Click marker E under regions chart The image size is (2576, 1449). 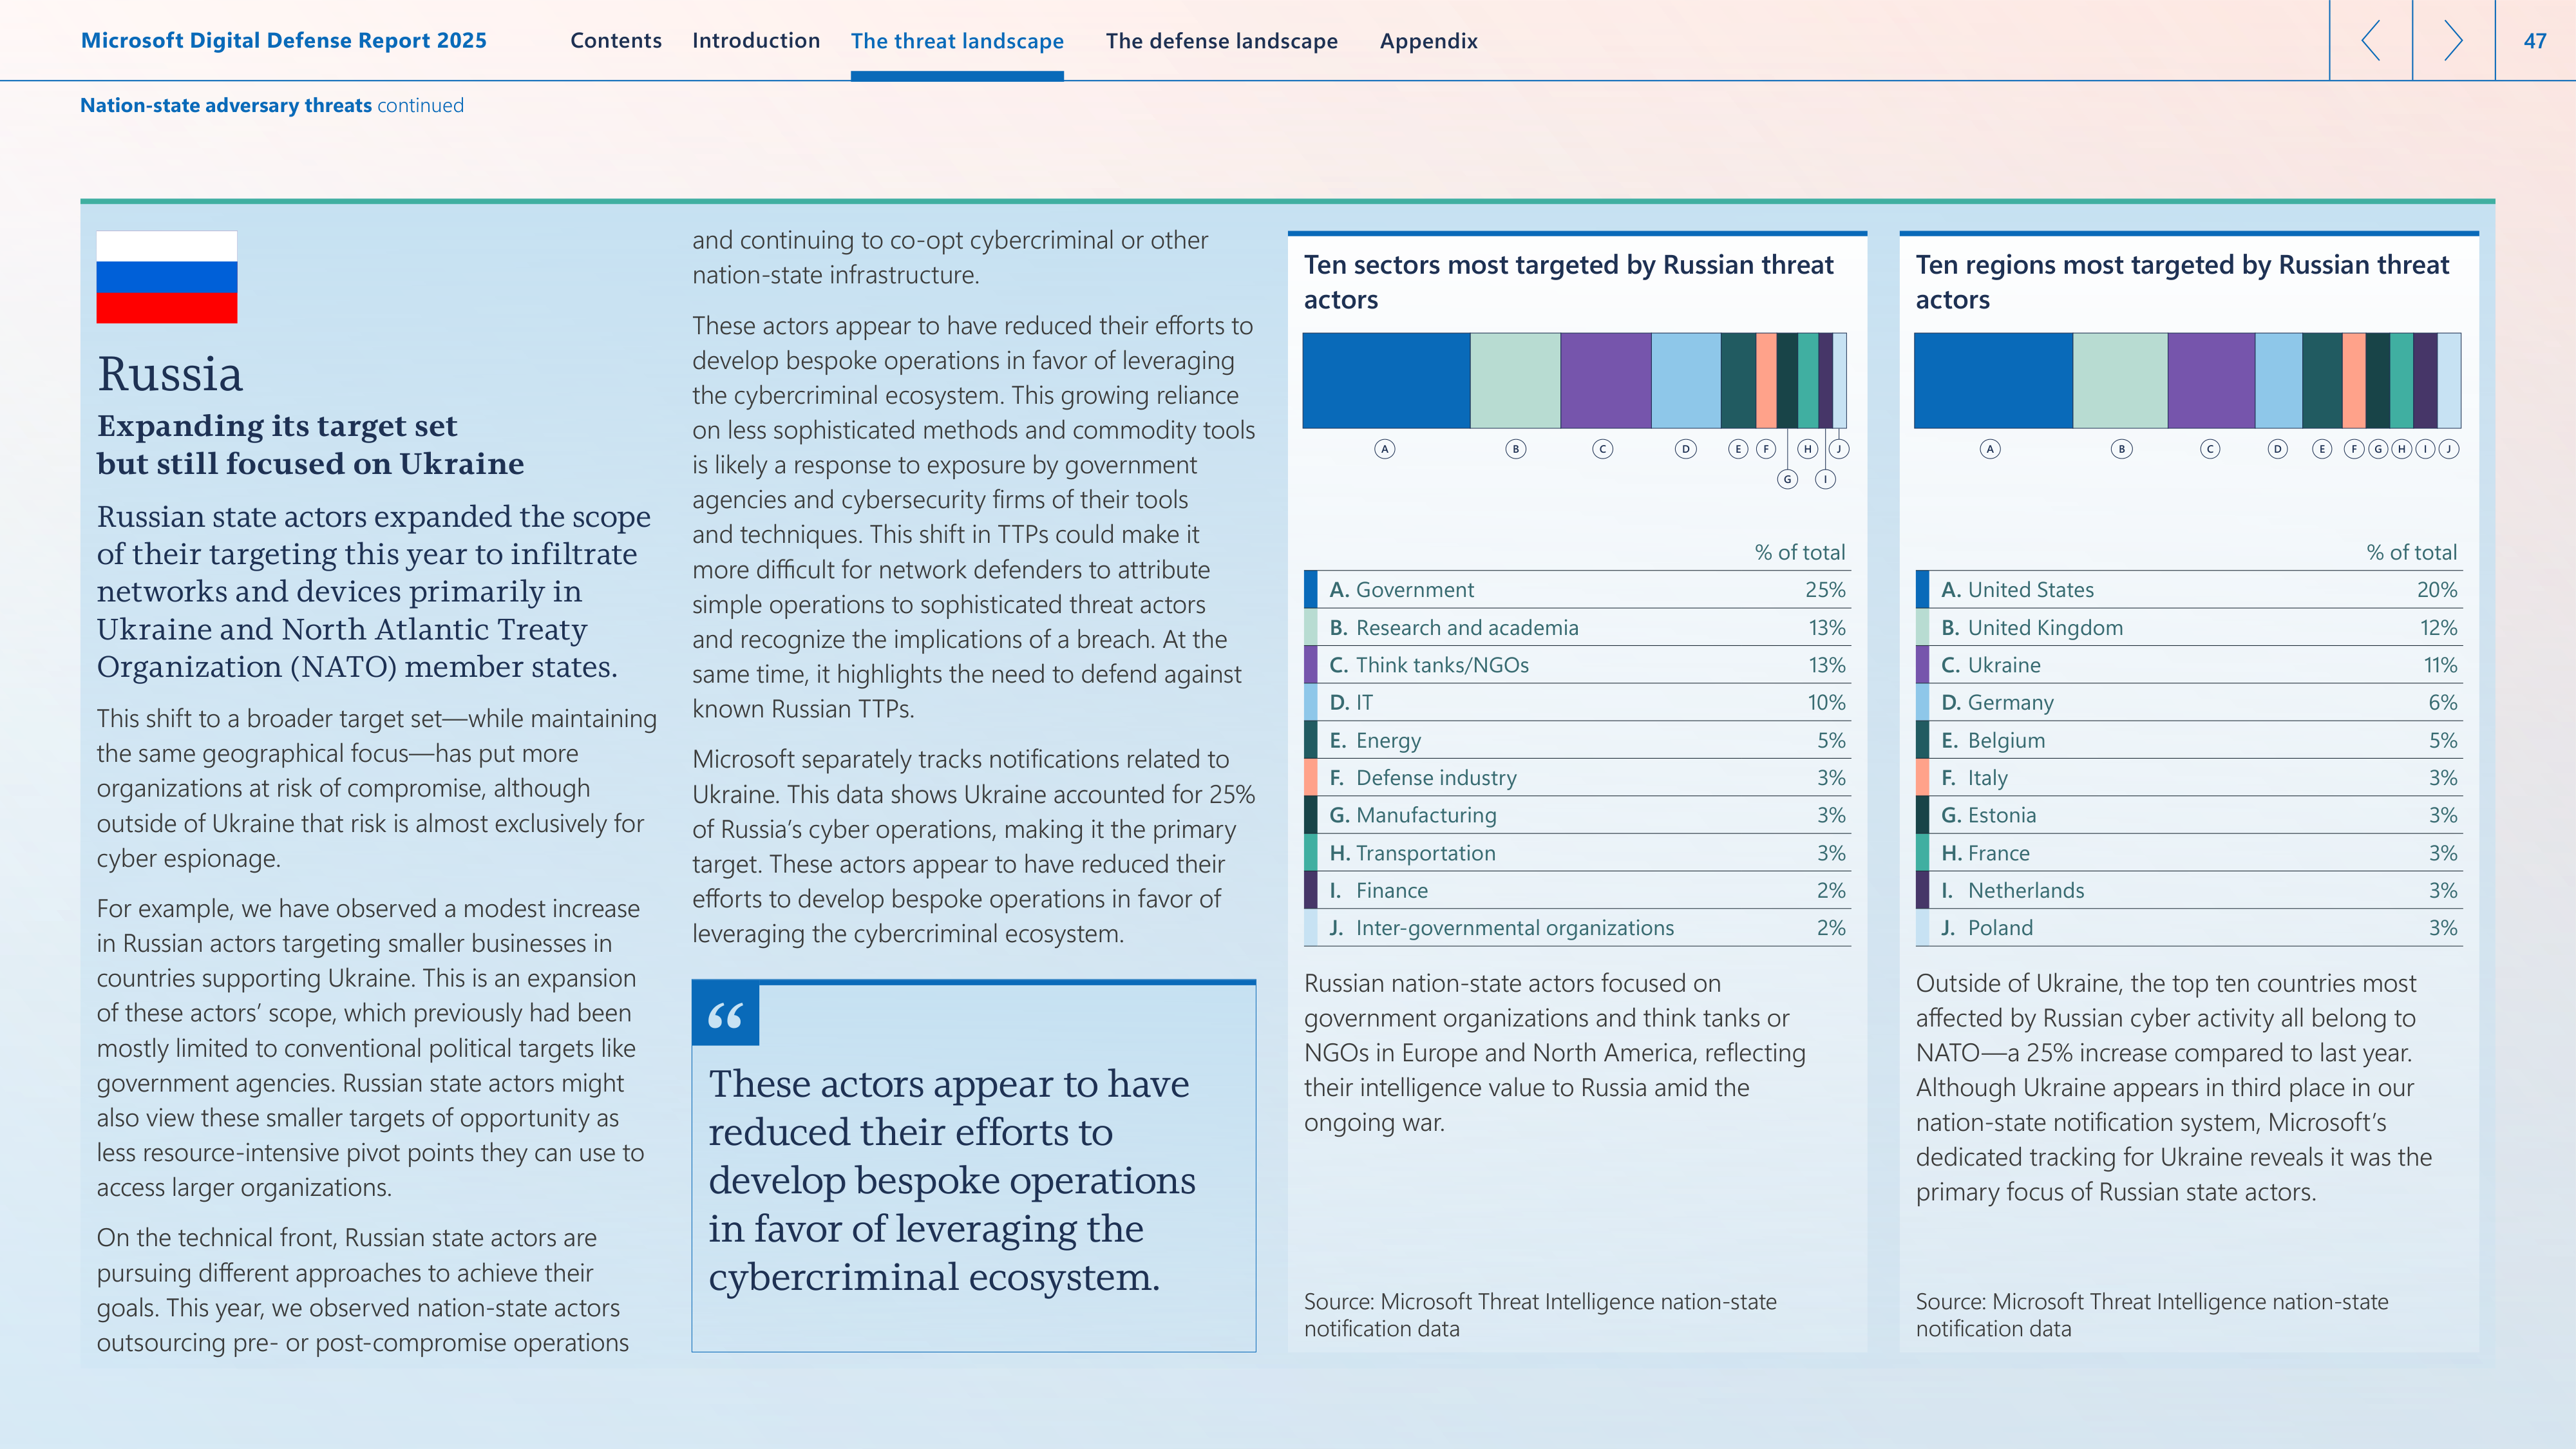2323,449
